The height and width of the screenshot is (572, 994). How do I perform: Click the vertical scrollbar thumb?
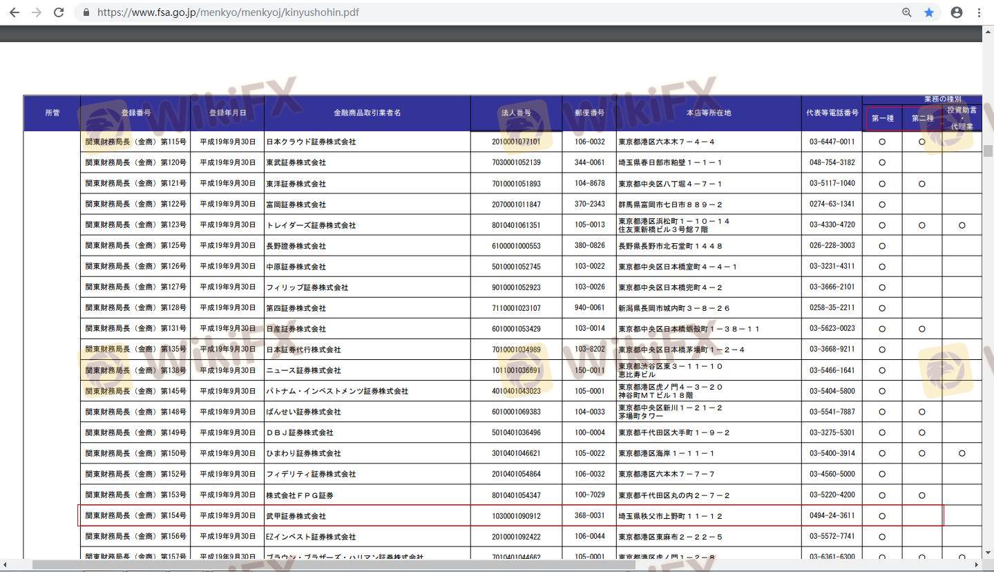tap(988, 151)
